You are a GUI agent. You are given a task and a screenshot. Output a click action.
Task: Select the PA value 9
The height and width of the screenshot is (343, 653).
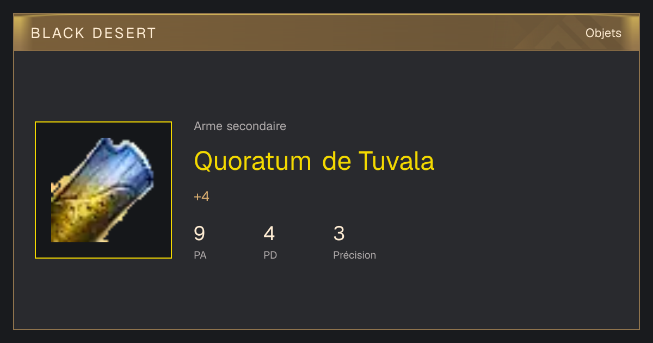coord(199,234)
